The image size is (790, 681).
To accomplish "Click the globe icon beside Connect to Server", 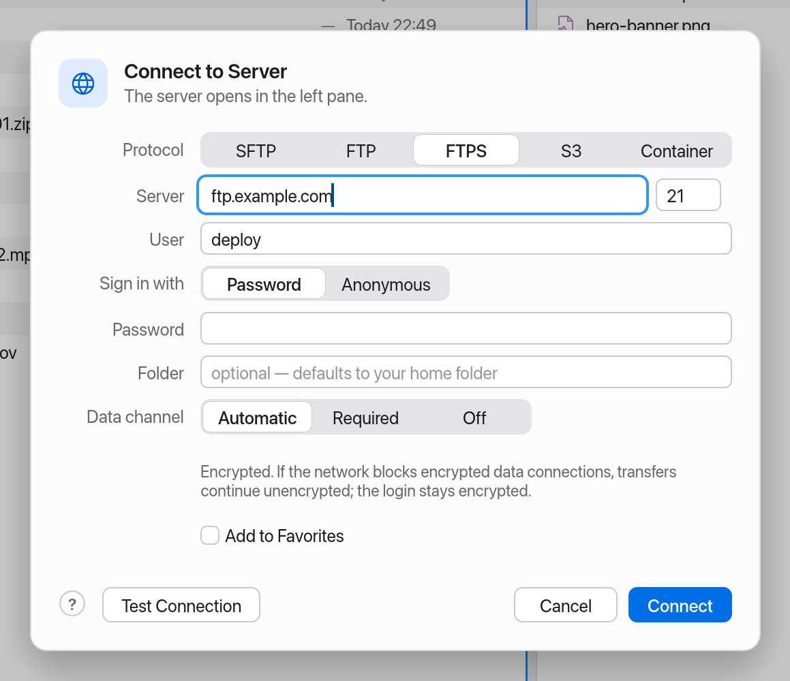I will (83, 83).
